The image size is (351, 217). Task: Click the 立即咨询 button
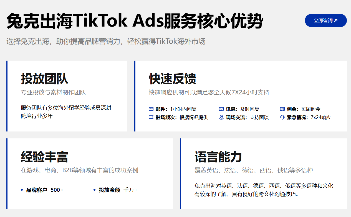[325, 20]
